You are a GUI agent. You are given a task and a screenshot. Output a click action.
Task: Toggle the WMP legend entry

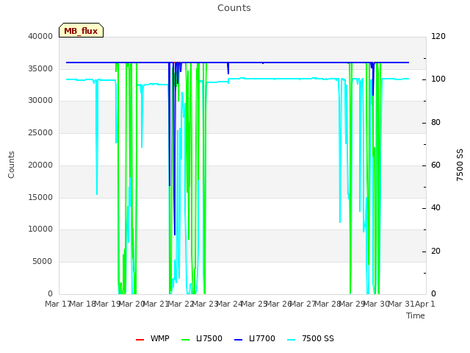[x=153, y=338]
